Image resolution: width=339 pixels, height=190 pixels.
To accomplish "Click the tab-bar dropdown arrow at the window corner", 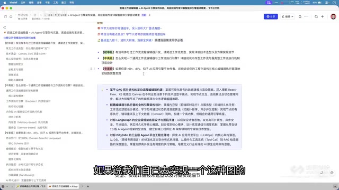I will click(x=335, y=186).
